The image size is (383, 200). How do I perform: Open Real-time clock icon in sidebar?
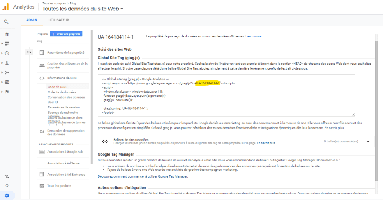(7, 53)
